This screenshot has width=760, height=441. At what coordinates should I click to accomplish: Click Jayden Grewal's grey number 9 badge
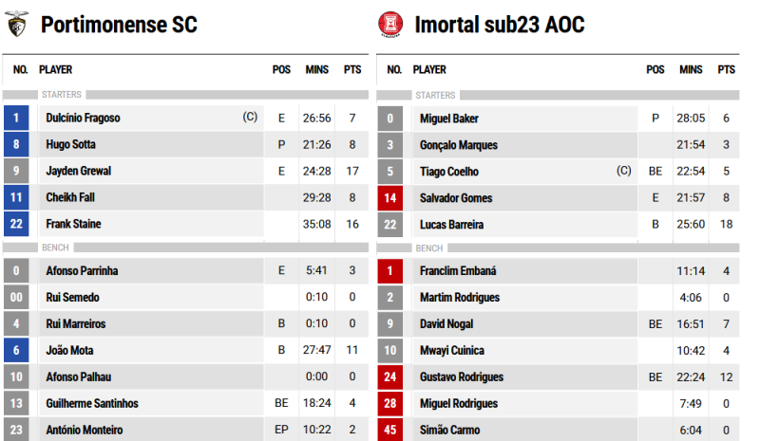[16, 171]
